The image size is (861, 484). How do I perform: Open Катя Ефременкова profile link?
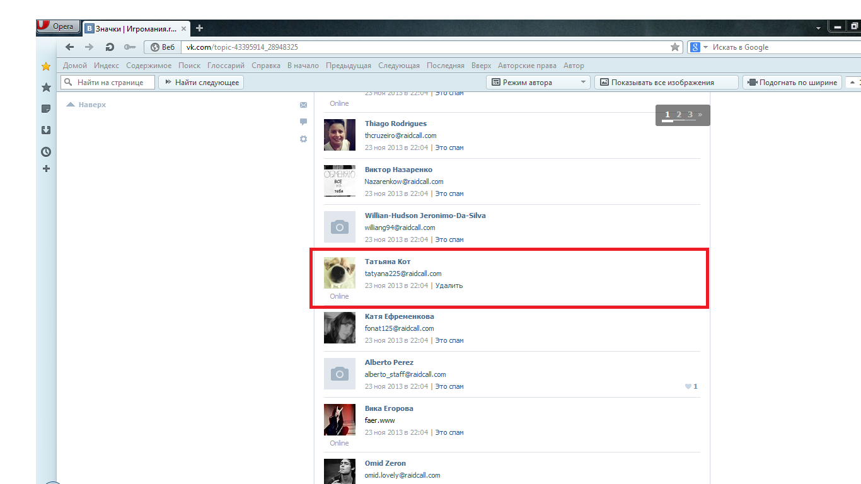pyautogui.click(x=400, y=316)
